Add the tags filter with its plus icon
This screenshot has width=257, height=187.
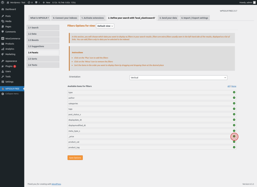pyautogui.click(x=234, y=109)
